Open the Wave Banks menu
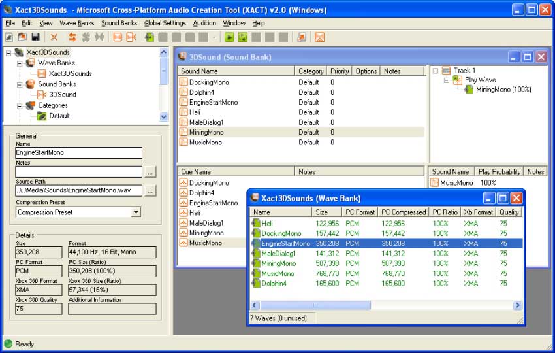This screenshot has height=353, width=555. pyautogui.click(x=77, y=23)
